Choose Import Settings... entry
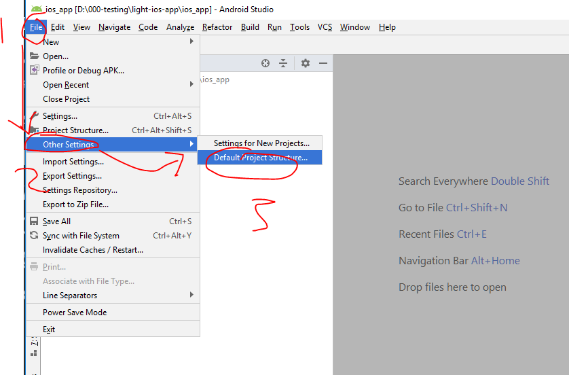 (113, 162)
